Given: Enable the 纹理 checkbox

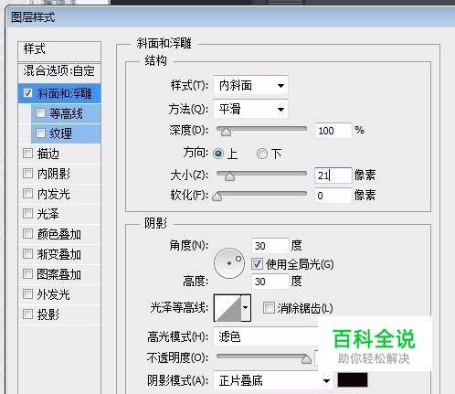Looking at the screenshot, I should pos(40,133).
